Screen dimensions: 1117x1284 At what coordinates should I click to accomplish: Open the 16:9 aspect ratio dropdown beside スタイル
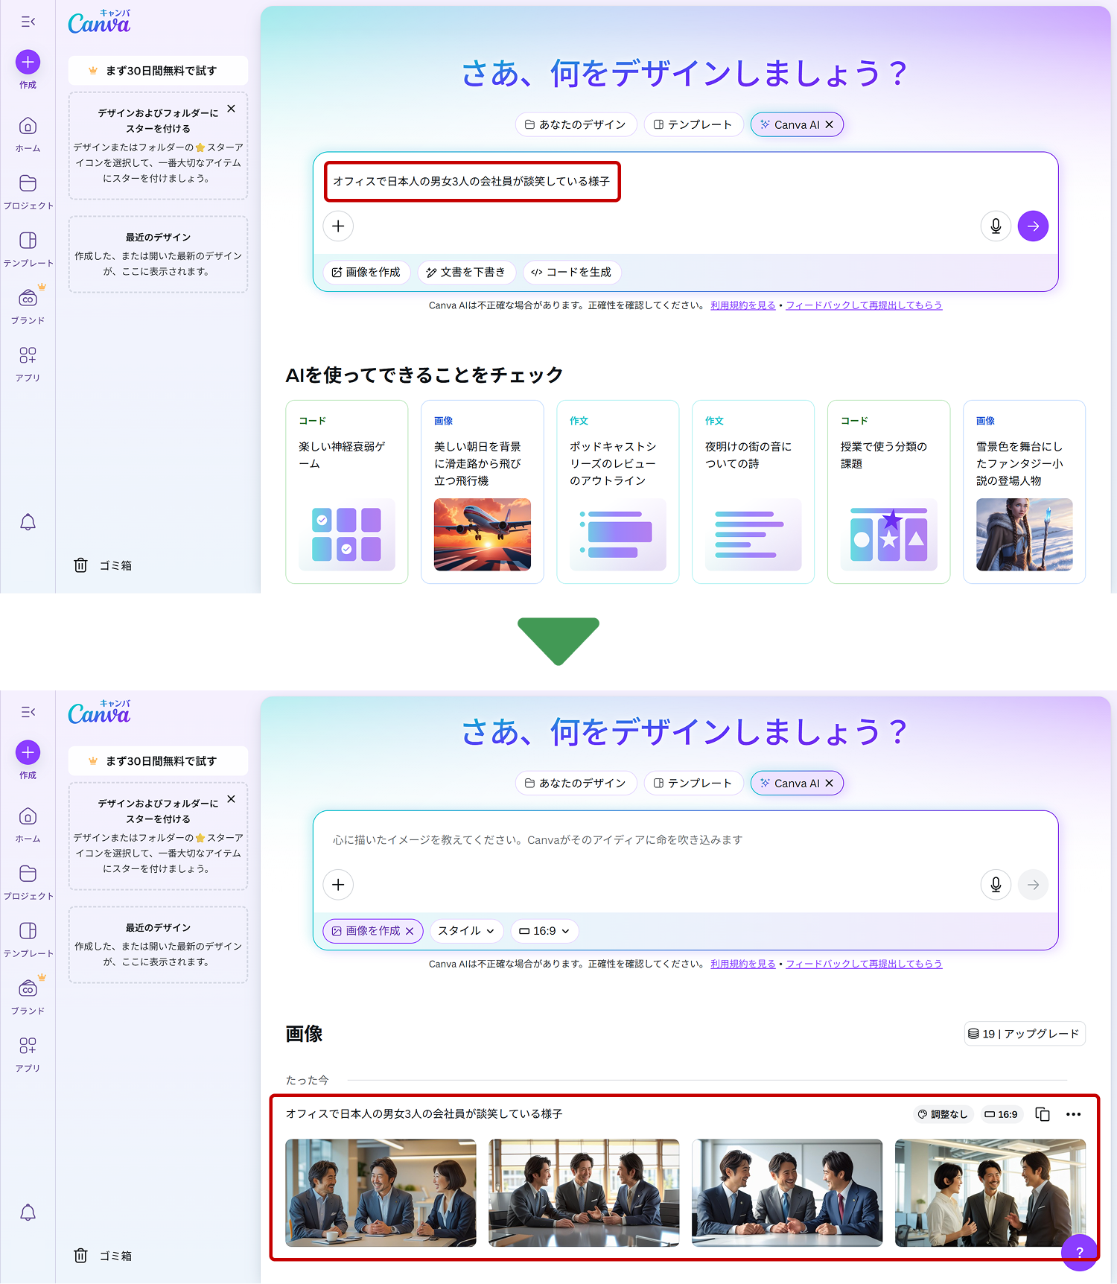tap(544, 931)
